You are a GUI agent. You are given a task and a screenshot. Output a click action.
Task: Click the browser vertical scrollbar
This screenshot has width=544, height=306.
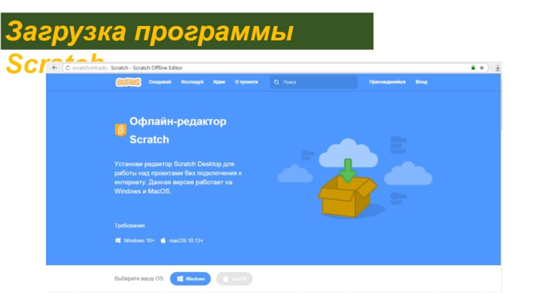[x=501, y=104]
